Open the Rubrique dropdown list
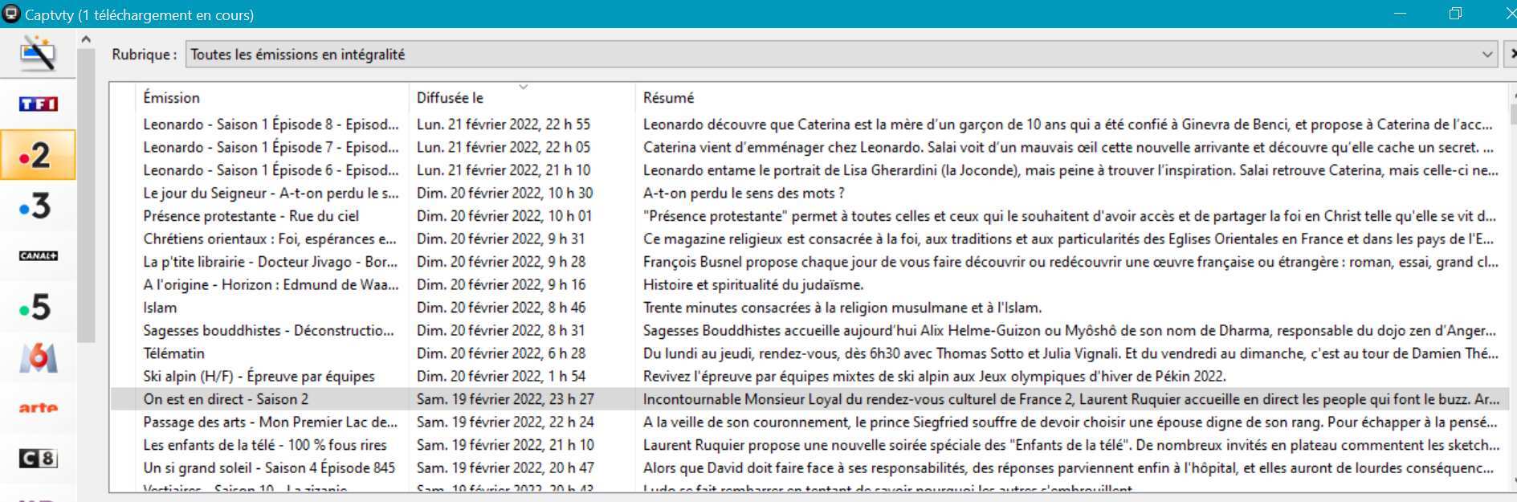 tap(842, 55)
